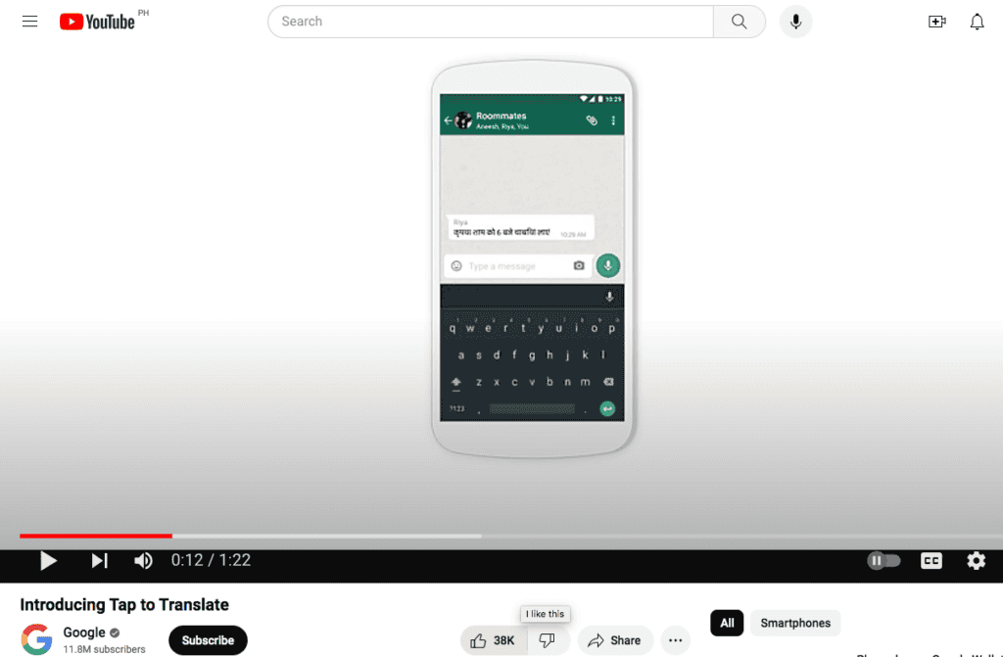This screenshot has width=1003, height=657.
Task: Select the All filter chip
Action: point(727,623)
